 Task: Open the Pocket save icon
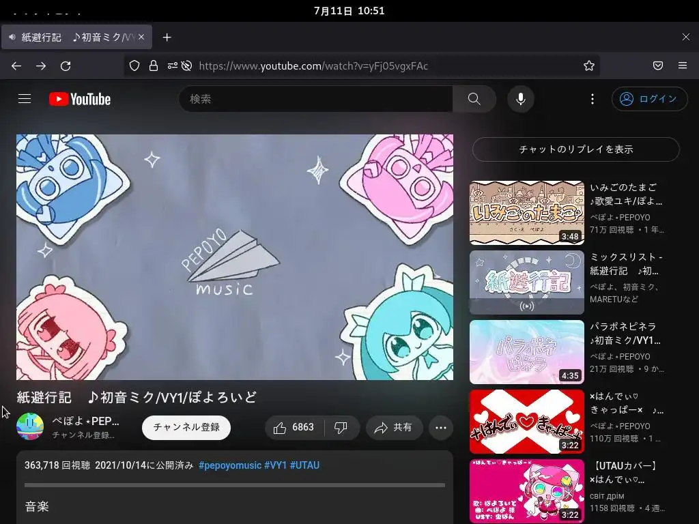pos(658,66)
